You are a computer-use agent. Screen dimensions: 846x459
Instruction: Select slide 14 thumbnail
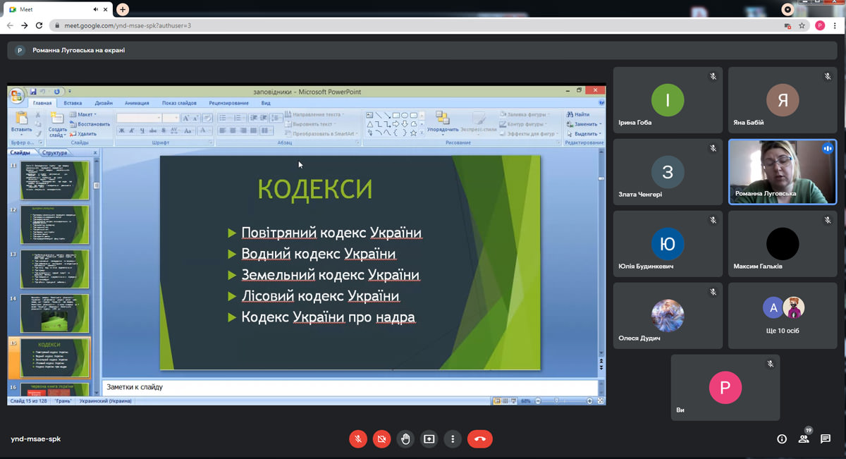55,313
